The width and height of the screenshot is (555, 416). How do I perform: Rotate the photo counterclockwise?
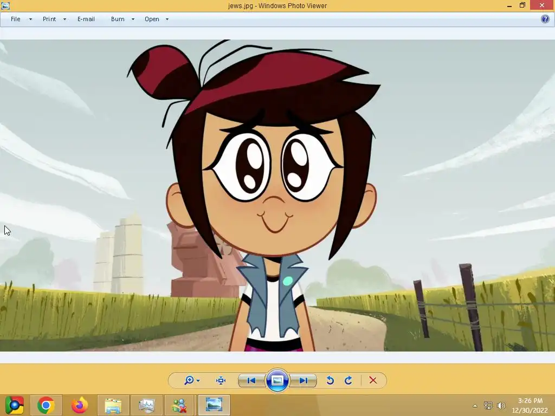(330, 381)
